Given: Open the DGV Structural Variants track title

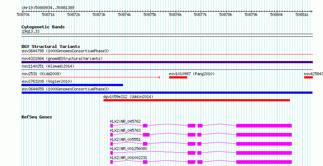Looking at the screenshot, I should (x=51, y=46).
